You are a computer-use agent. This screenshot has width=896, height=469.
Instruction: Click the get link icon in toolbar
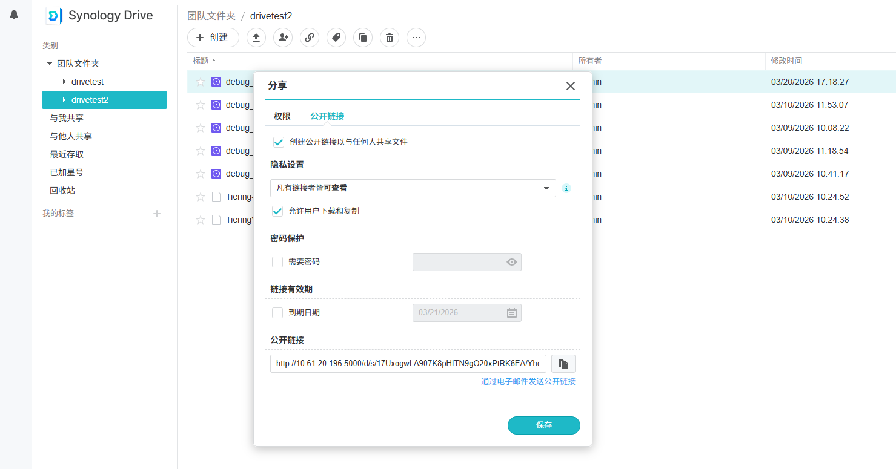coord(310,38)
